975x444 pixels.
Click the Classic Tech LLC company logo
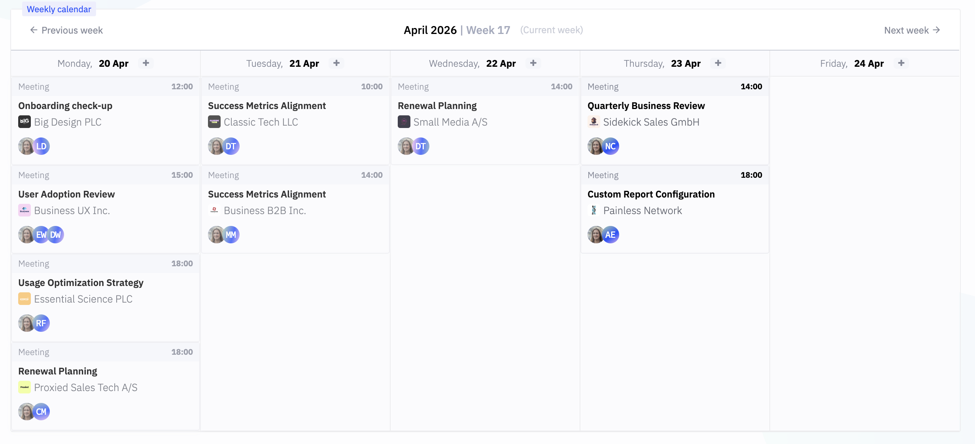click(214, 122)
